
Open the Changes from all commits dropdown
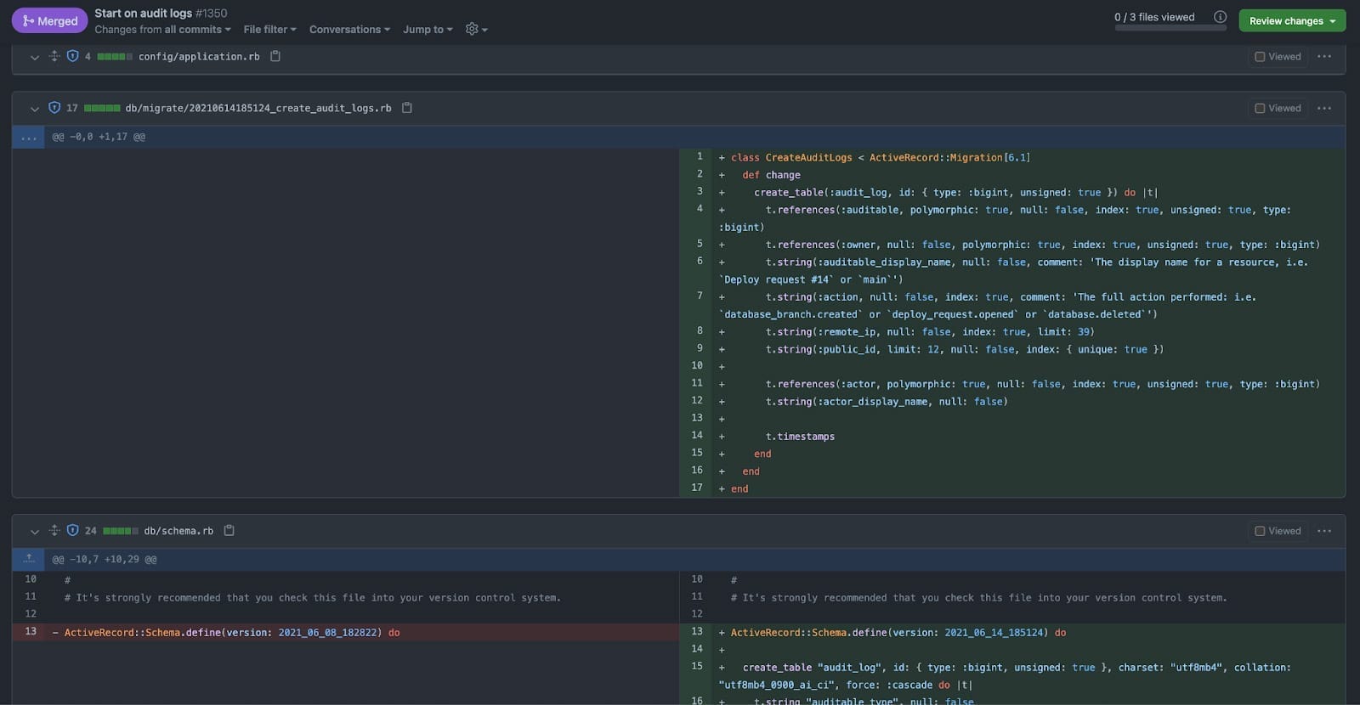tap(162, 30)
